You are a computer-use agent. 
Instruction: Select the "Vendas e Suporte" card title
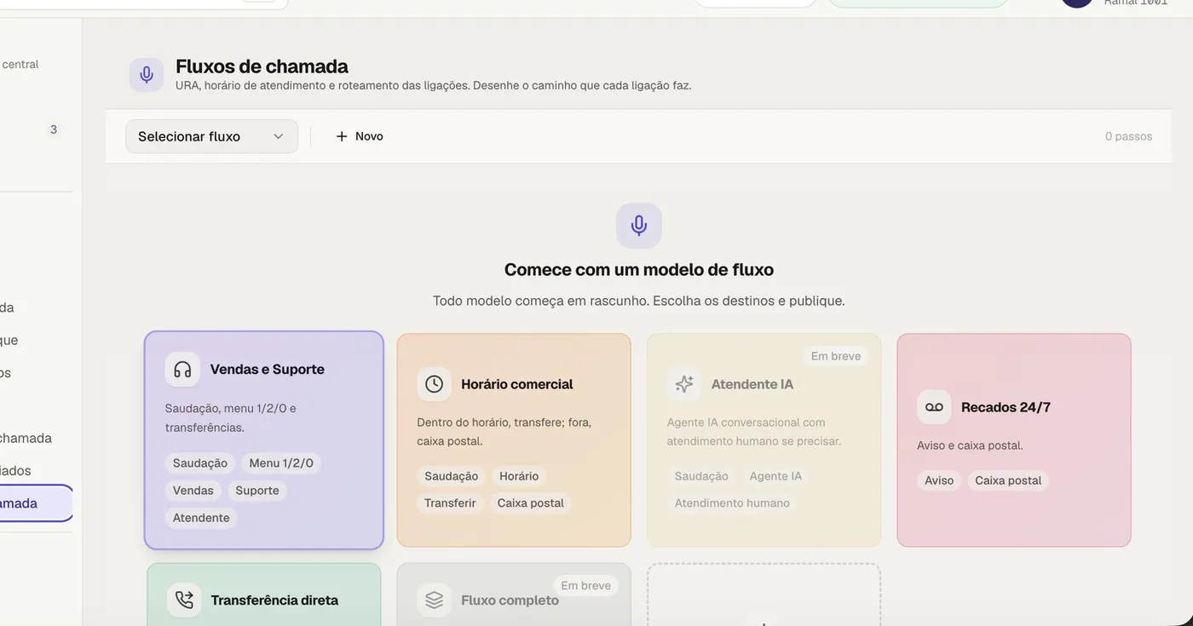268,370
